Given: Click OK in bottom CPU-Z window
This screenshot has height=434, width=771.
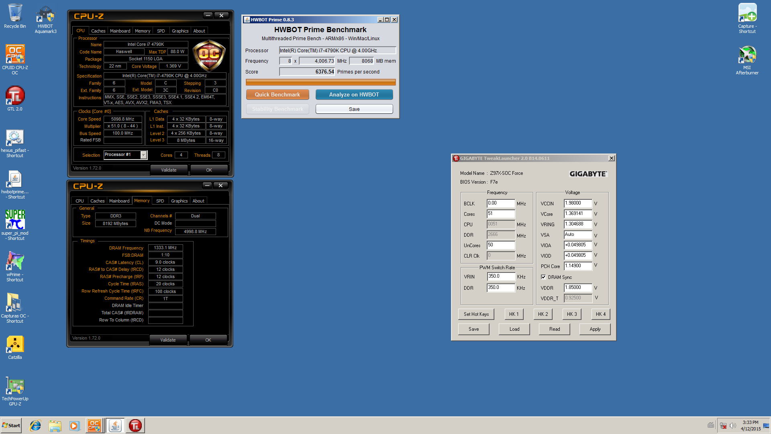Looking at the screenshot, I should click(208, 340).
